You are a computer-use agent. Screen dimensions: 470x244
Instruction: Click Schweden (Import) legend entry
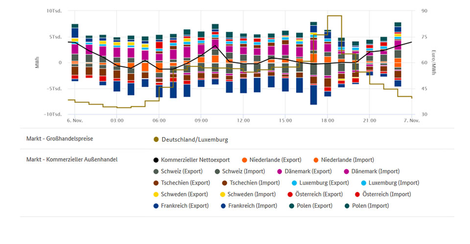[x=248, y=194]
